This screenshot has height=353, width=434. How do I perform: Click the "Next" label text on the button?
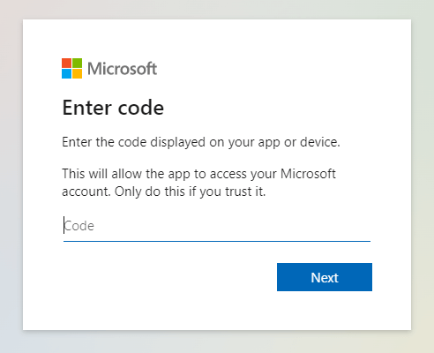pos(325,277)
